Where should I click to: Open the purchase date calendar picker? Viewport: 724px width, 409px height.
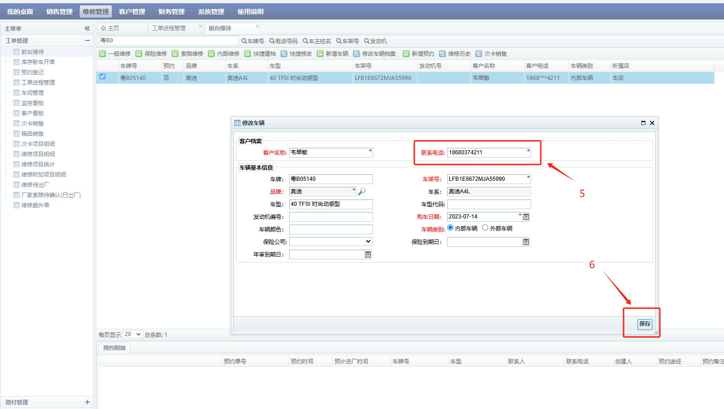point(526,217)
